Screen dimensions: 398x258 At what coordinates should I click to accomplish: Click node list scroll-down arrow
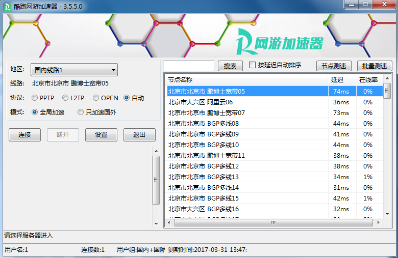tap(387, 214)
